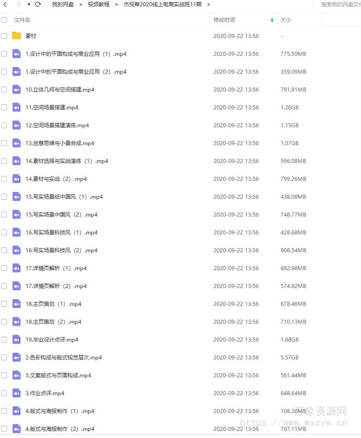The width and height of the screenshot is (361, 438).
Task: Toggle the select-all checkbox in header
Action: (x=4, y=20)
